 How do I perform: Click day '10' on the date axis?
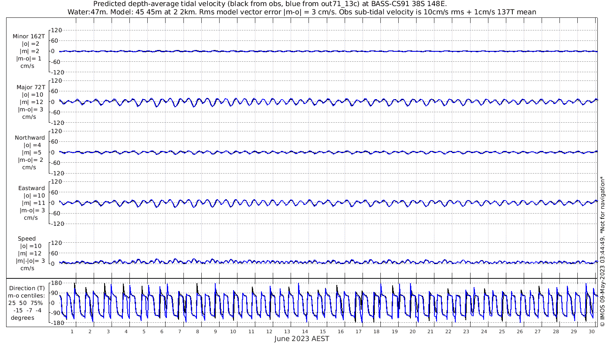[233, 331]
